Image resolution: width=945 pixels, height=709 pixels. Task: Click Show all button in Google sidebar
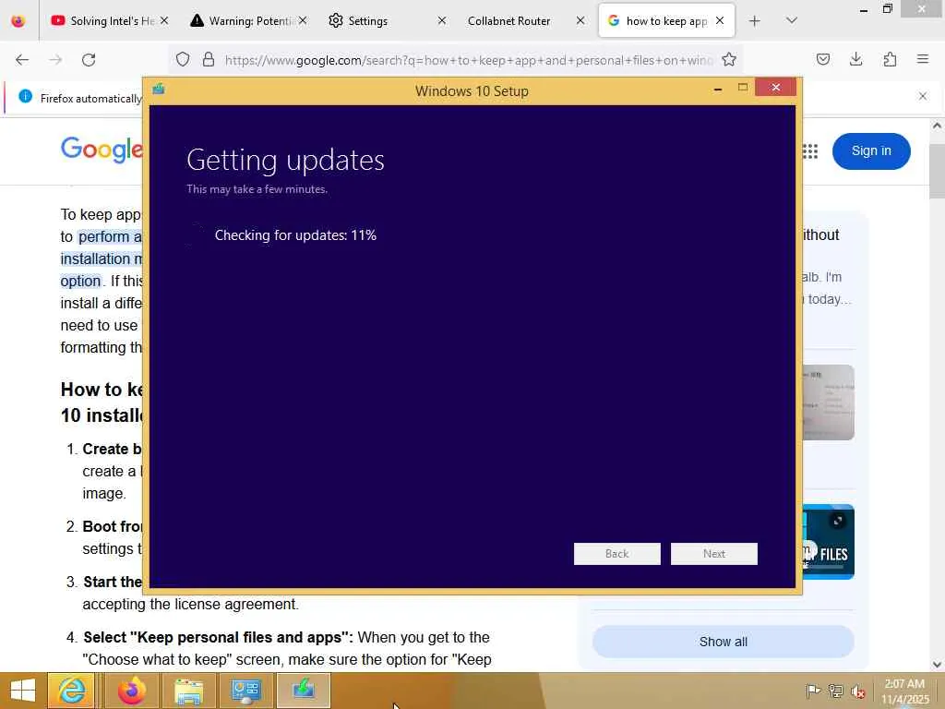pyautogui.click(x=723, y=642)
